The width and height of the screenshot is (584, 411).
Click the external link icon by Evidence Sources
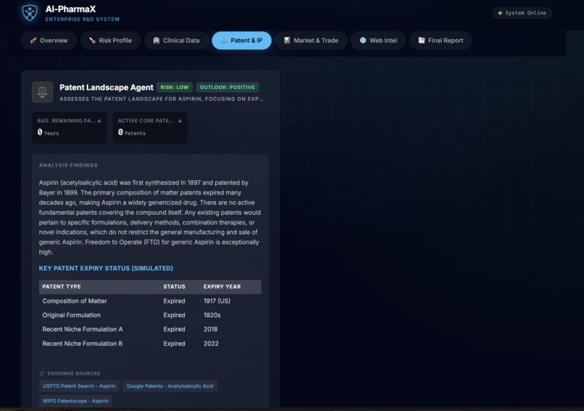click(x=42, y=373)
